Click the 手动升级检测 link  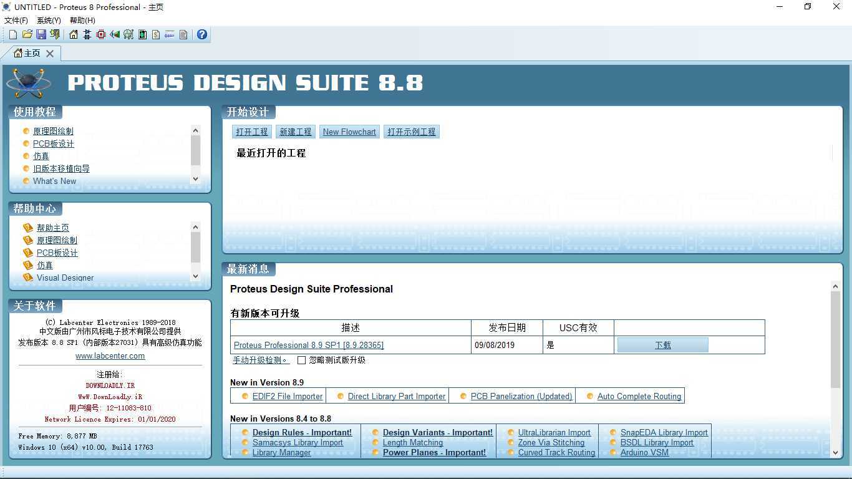coord(261,360)
